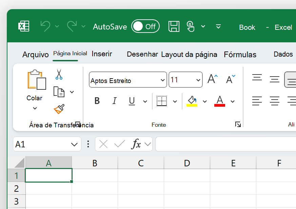Cancel entry with the X icon

point(103,144)
